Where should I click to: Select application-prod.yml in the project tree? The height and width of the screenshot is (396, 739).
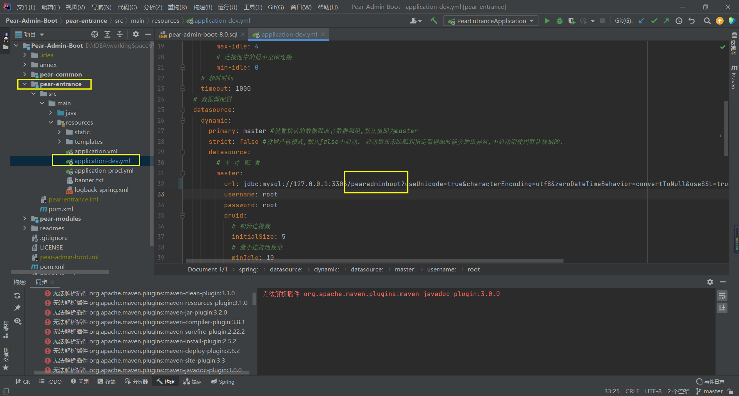[x=104, y=170]
